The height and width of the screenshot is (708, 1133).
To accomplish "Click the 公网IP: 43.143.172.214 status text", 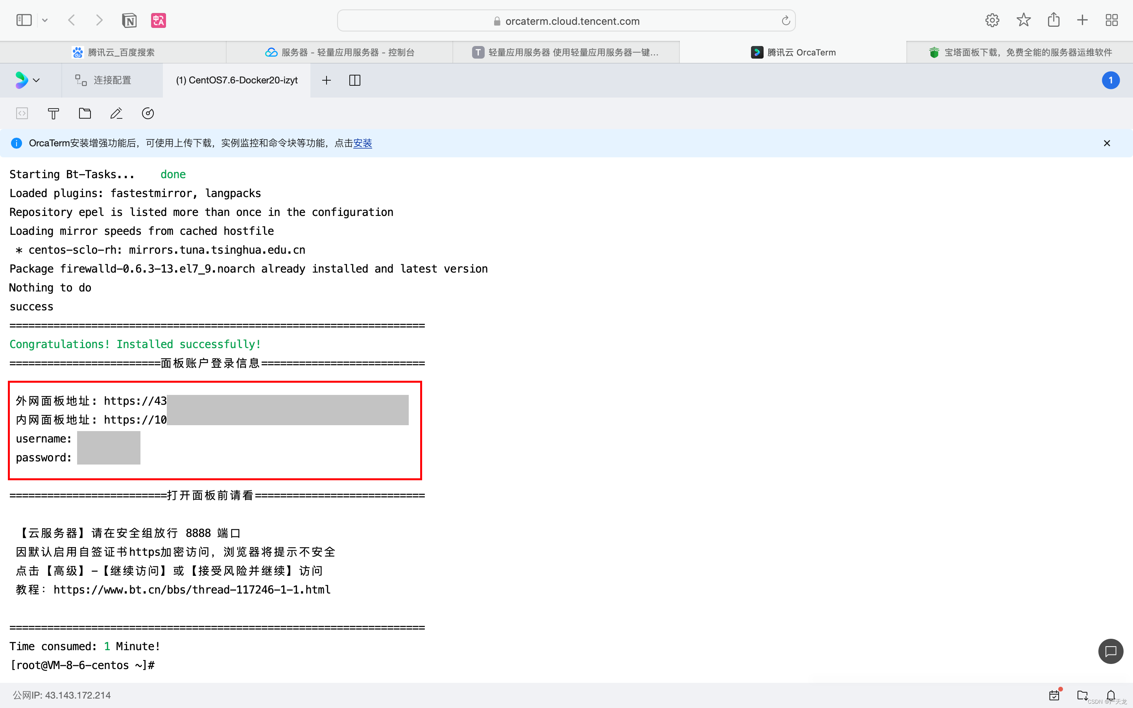I will [62, 695].
